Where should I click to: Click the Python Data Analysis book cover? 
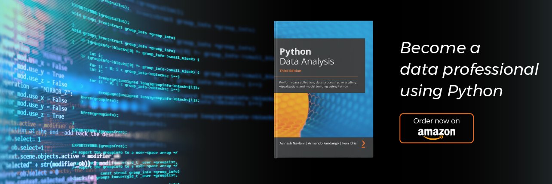323,89
